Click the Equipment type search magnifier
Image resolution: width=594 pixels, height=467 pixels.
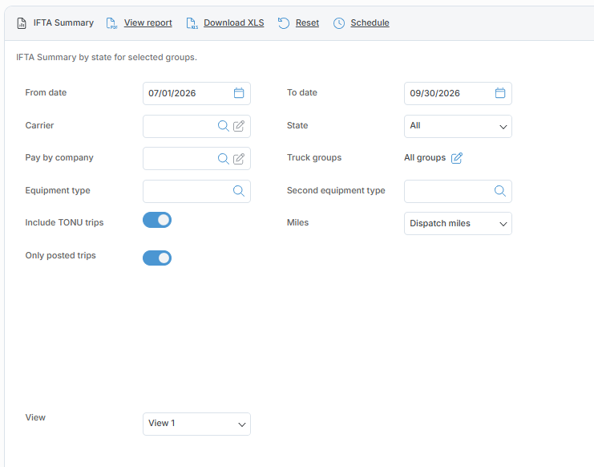pyautogui.click(x=239, y=191)
